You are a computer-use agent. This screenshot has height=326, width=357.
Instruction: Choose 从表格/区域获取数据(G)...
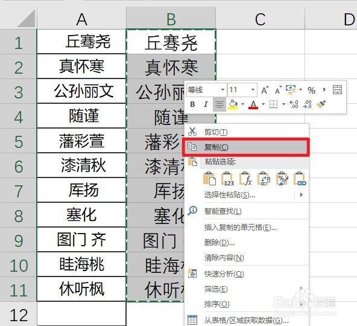click(x=247, y=321)
